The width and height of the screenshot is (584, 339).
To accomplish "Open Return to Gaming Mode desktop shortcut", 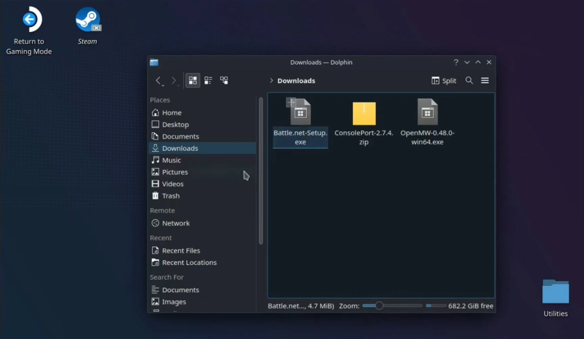I will pos(29,31).
